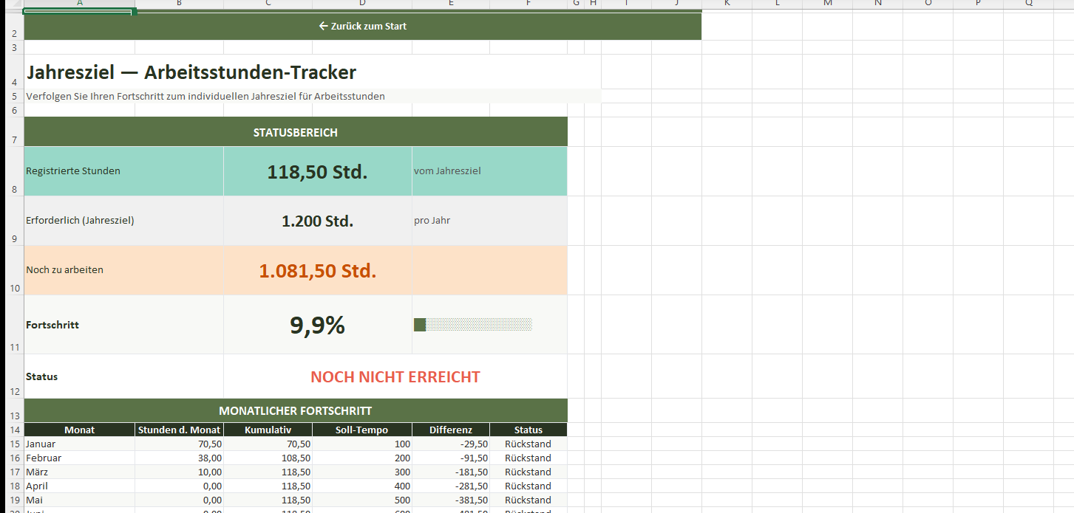Select März's 10,00 hours cell
Viewport: 1074px width, 513px height.
click(179, 472)
